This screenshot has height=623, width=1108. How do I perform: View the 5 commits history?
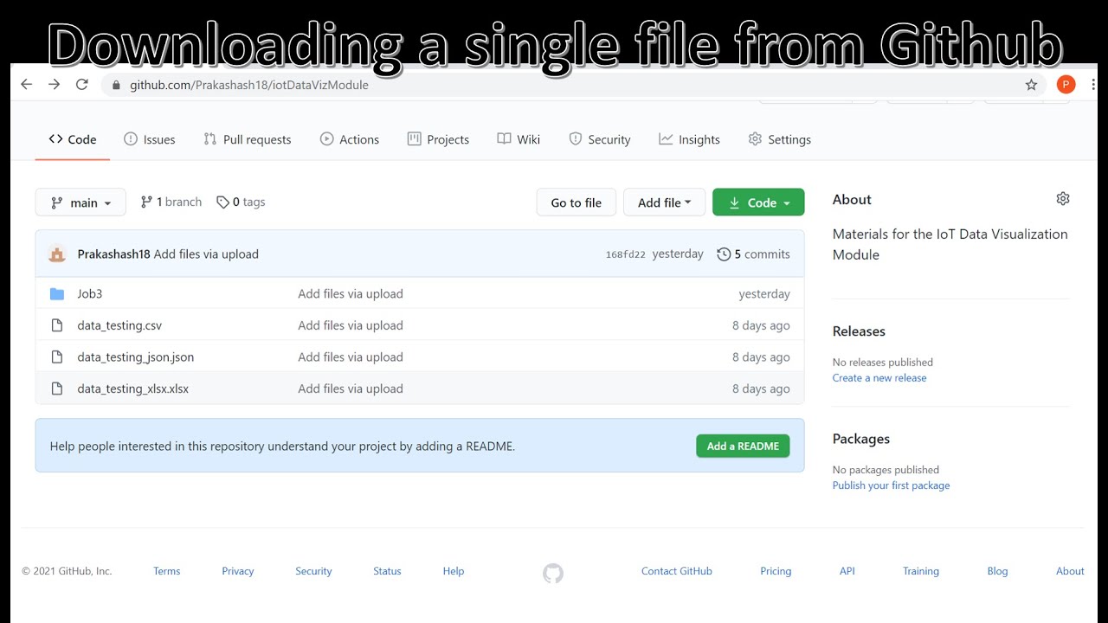tap(754, 254)
